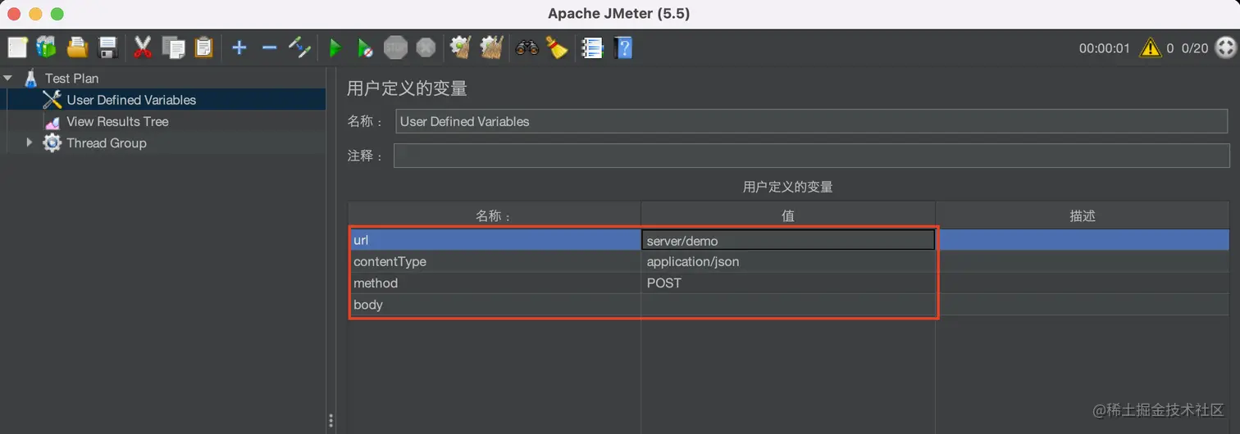Start the test with green play
Image resolution: width=1240 pixels, height=434 pixels.
click(335, 48)
